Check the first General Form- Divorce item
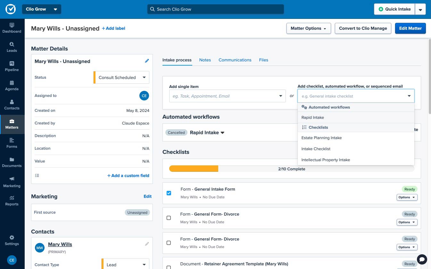Image resolution: width=431 pixels, height=269 pixels. (x=169, y=218)
